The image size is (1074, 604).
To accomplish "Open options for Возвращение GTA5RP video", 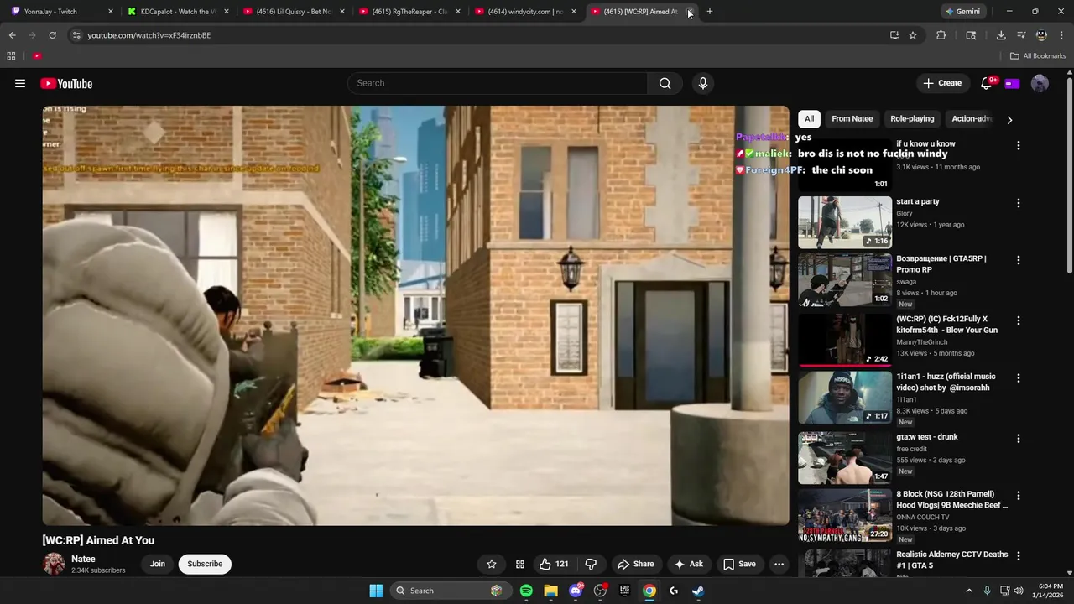I will [1019, 260].
